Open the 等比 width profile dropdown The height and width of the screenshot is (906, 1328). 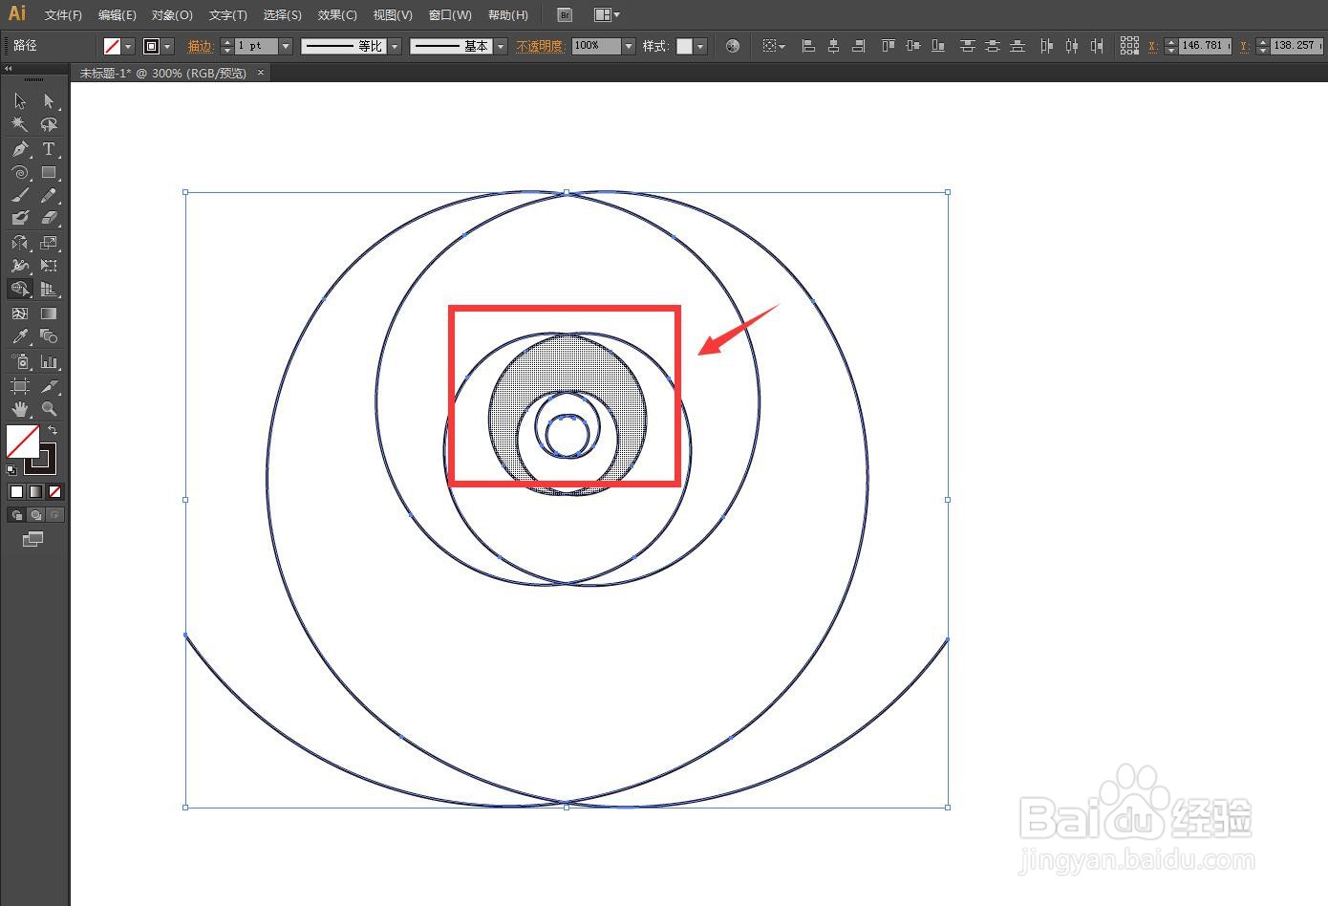click(x=395, y=46)
